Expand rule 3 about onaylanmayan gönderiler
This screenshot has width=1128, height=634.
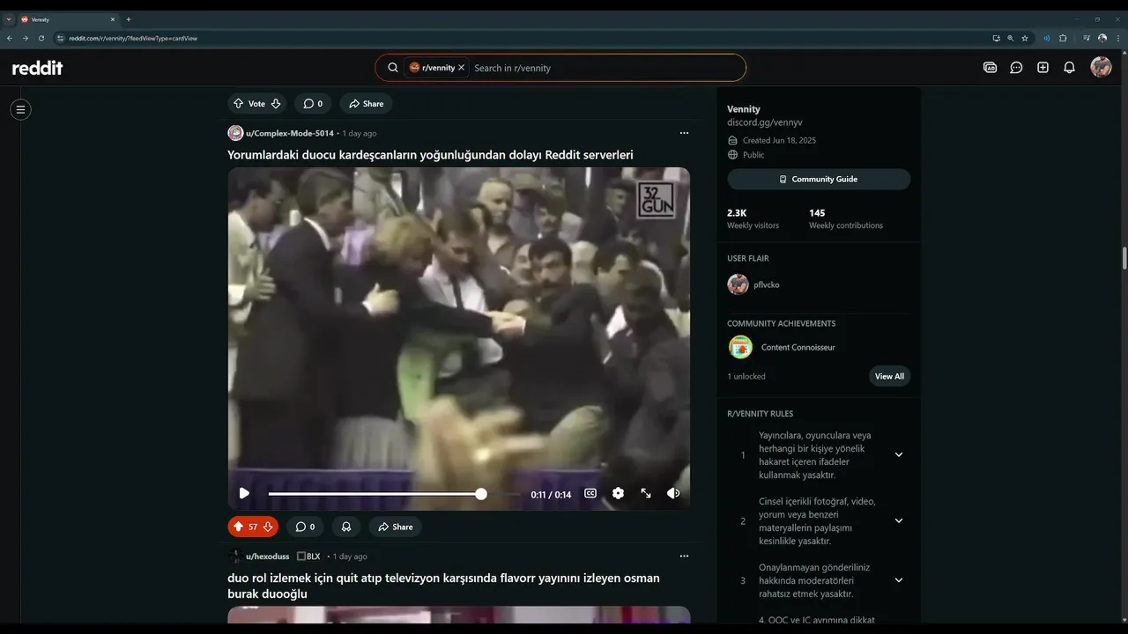pyautogui.click(x=899, y=580)
